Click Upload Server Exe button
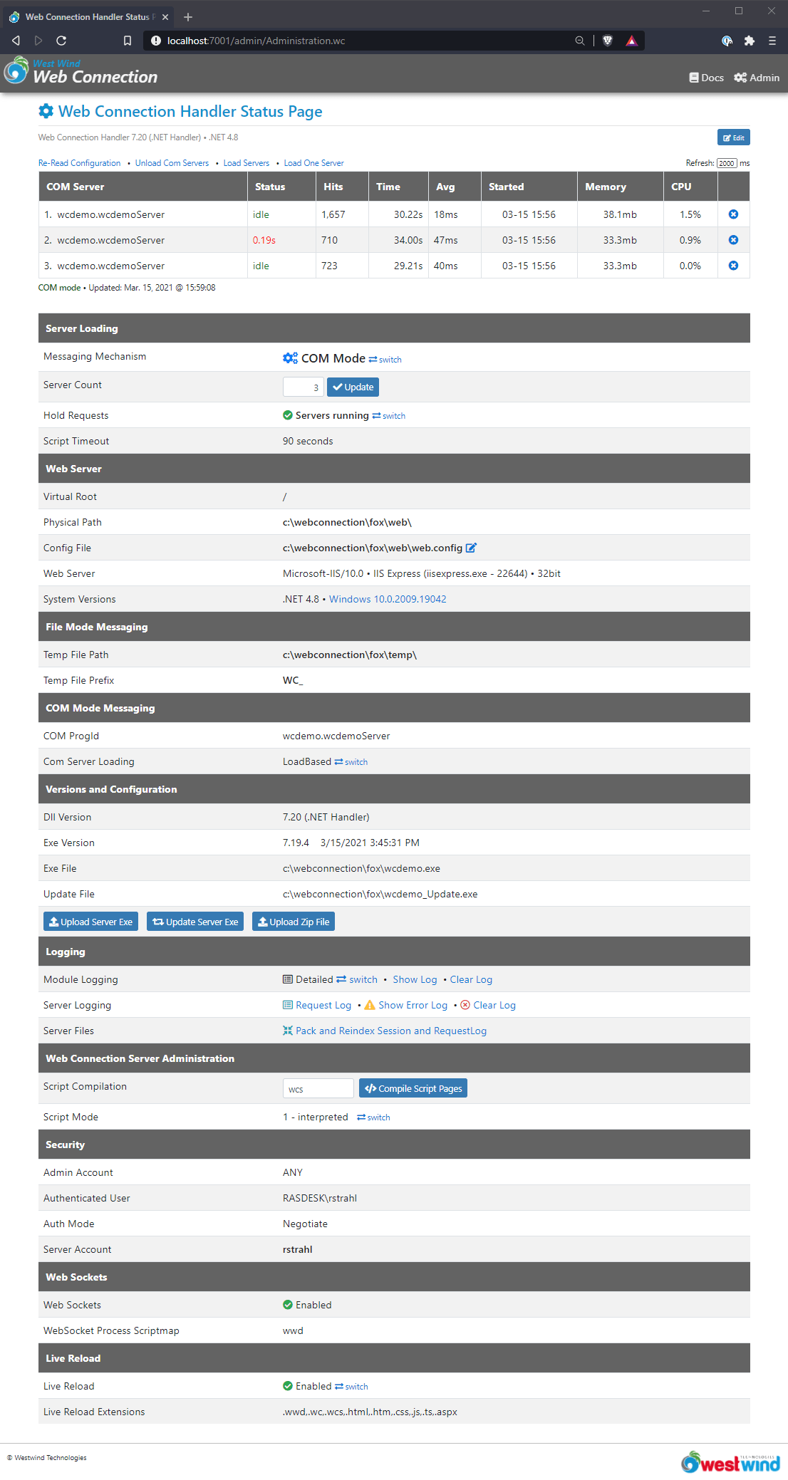The height and width of the screenshot is (1480, 788). pos(90,922)
